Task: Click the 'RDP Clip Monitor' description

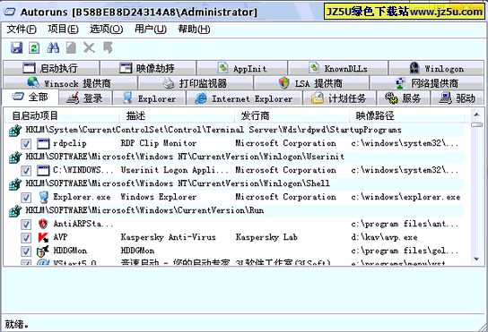Action: [x=159, y=143]
